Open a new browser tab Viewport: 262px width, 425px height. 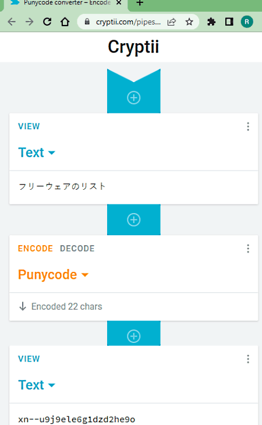click(x=140, y=3)
